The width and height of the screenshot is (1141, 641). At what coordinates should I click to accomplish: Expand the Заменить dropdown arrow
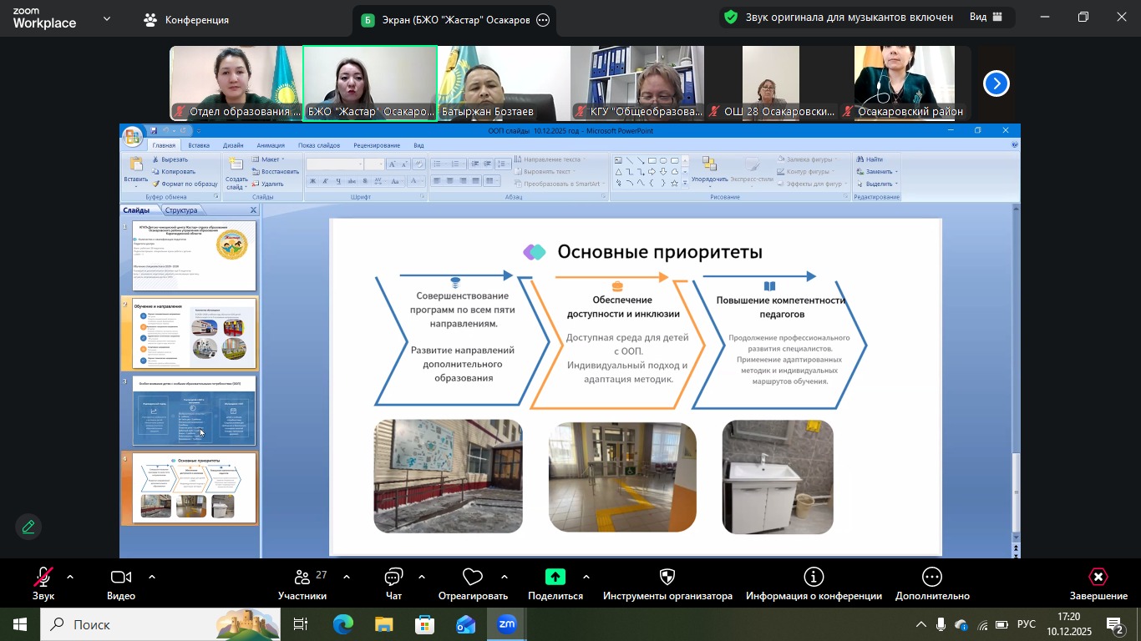pyautogui.click(x=896, y=172)
